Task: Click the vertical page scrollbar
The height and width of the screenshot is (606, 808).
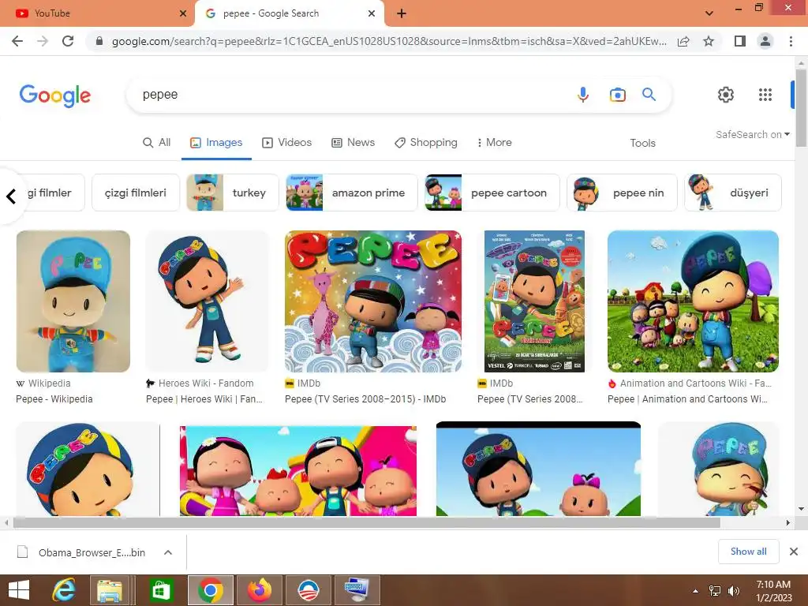Action: 801,108
